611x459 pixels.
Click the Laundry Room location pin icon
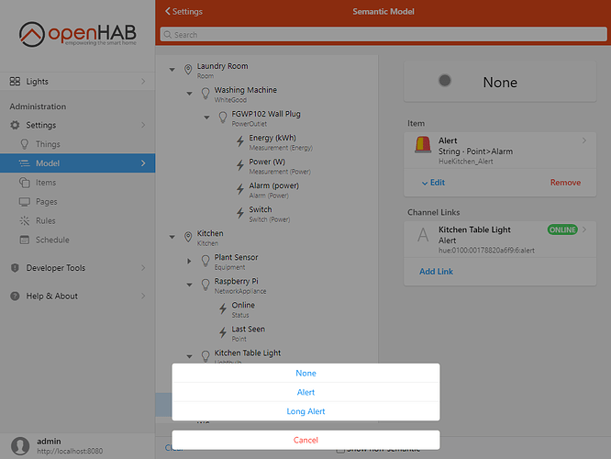pyautogui.click(x=188, y=70)
